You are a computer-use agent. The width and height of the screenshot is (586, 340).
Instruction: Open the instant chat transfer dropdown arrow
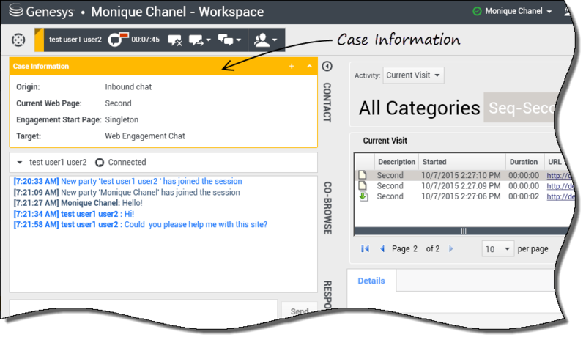pos(208,40)
